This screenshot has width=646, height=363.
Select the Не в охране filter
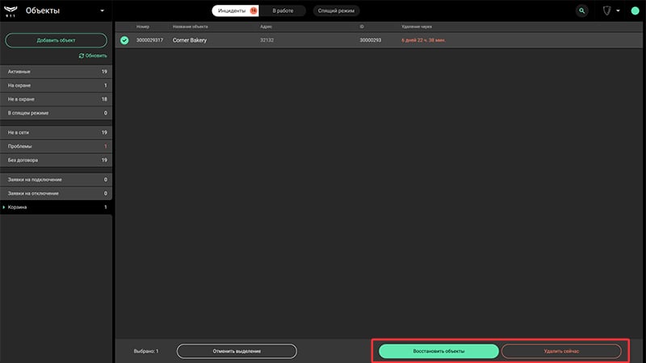click(56, 99)
